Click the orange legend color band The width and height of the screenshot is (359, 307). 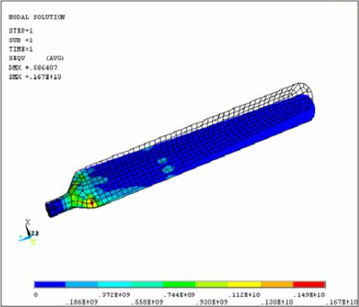point(277,285)
